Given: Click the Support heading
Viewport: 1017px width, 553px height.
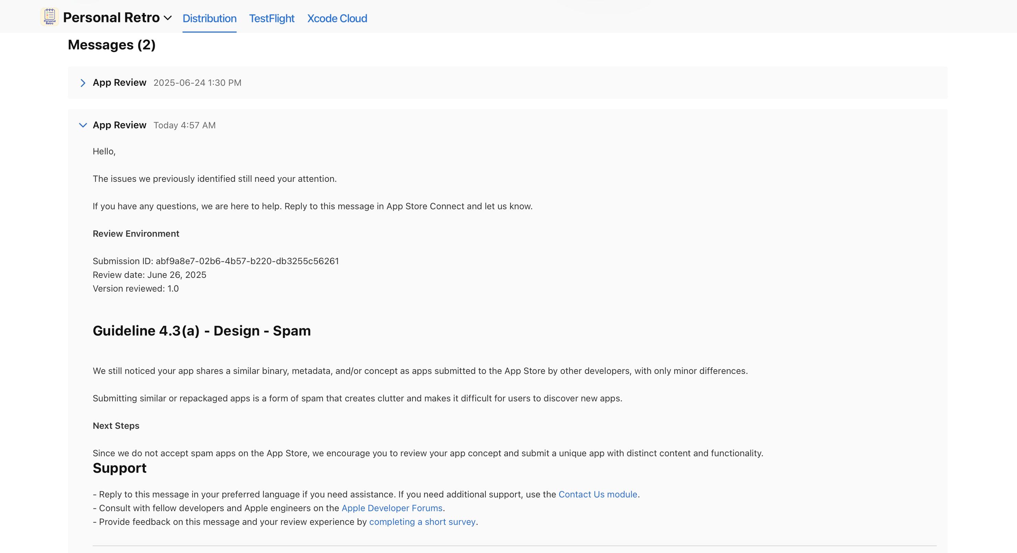Looking at the screenshot, I should 120,468.
